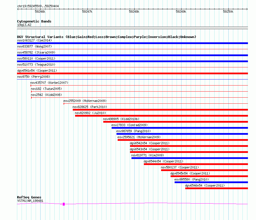Click the ruler's left end arrow

(x=18, y=9)
